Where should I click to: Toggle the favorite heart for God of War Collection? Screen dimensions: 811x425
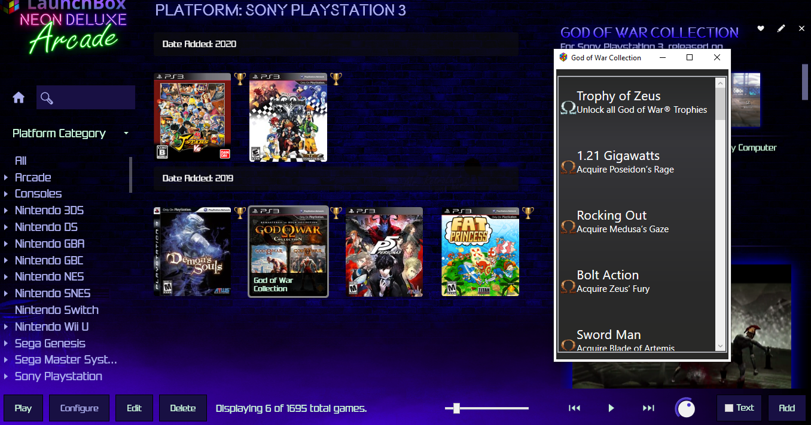[761, 29]
